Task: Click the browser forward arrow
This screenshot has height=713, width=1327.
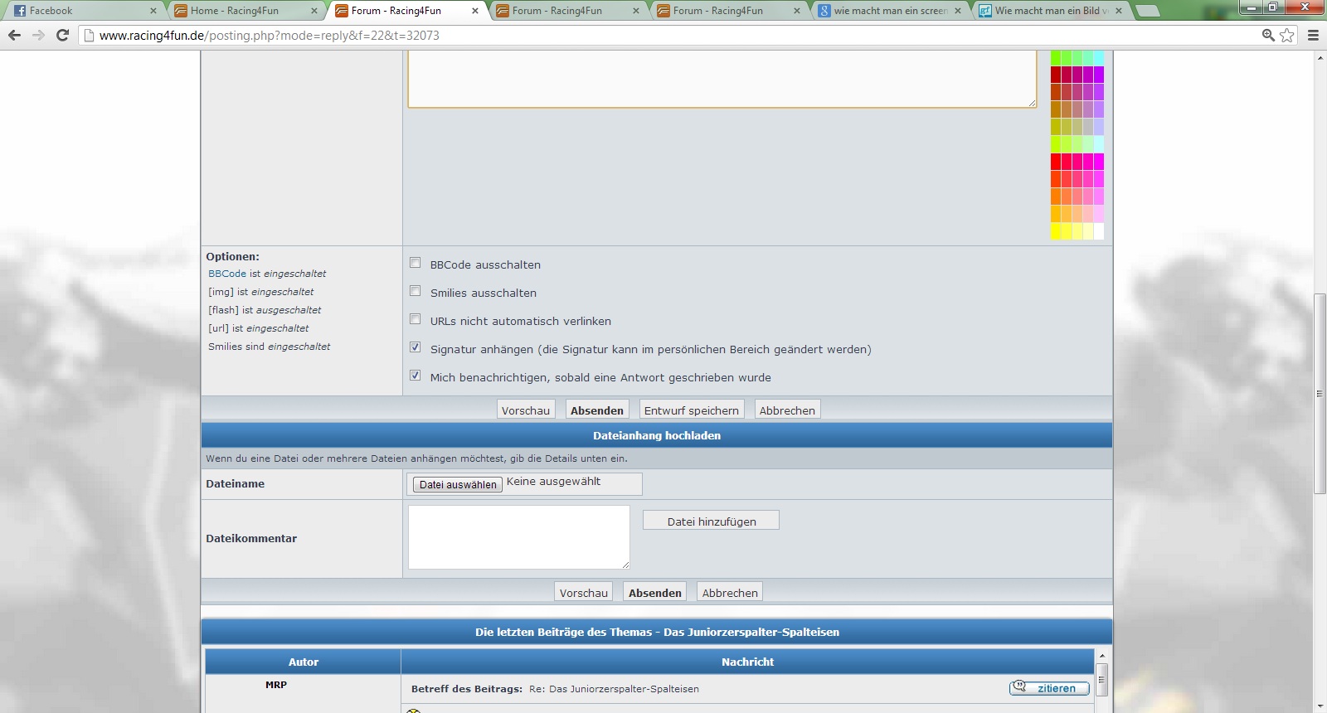Action: tap(38, 35)
